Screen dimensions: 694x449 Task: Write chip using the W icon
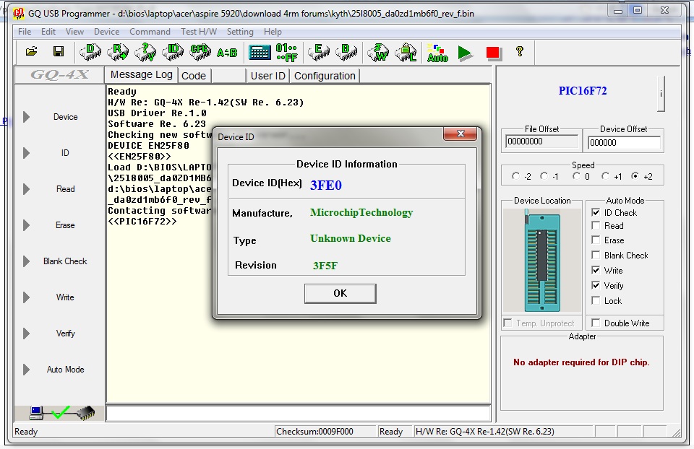378,52
